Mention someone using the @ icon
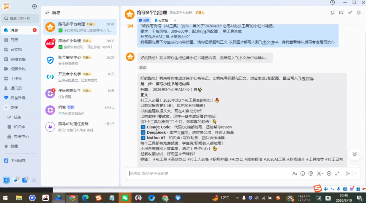The height and width of the screenshot is (203, 366). coord(311,173)
